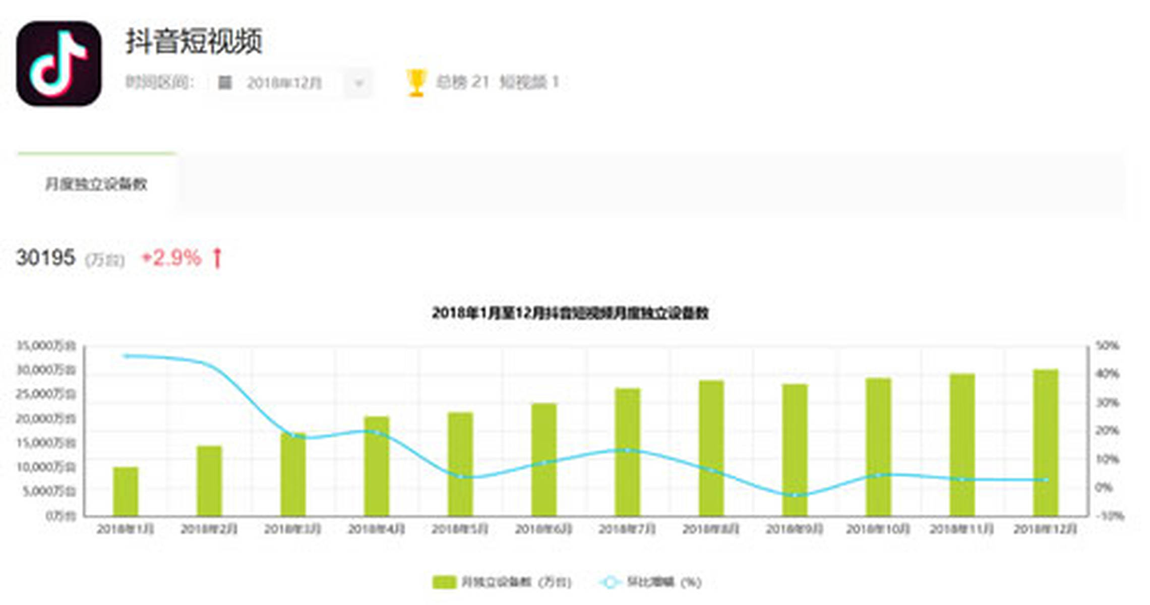The height and width of the screenshot is (605, 1150).
Task: Click the 2018年11月 green bar
Action: (962, 445)
